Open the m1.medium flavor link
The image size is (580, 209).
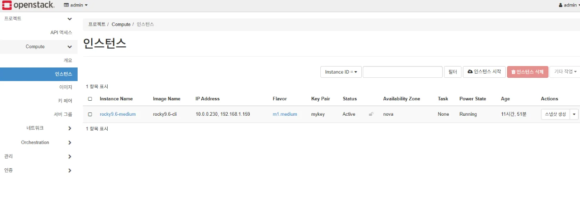coord(285,114)
